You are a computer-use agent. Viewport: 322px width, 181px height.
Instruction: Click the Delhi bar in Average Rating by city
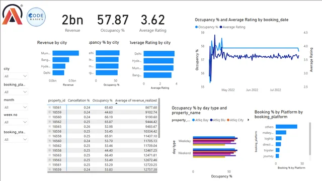tap(159, 54)
